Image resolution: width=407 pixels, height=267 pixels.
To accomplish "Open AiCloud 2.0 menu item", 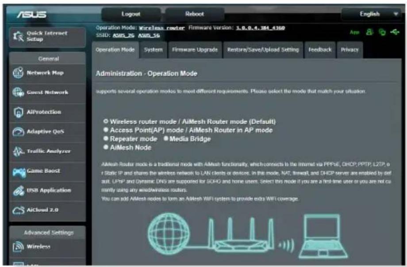I will (x=47, y=210).
